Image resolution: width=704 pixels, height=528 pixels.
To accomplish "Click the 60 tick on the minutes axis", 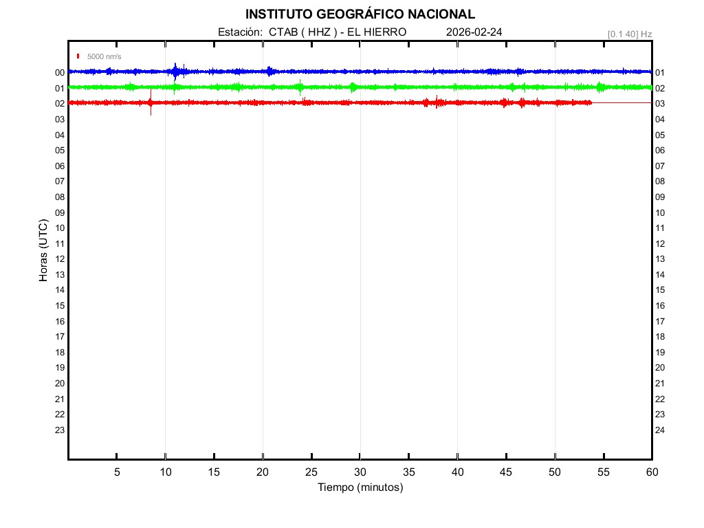I will (x=651, y=472).
